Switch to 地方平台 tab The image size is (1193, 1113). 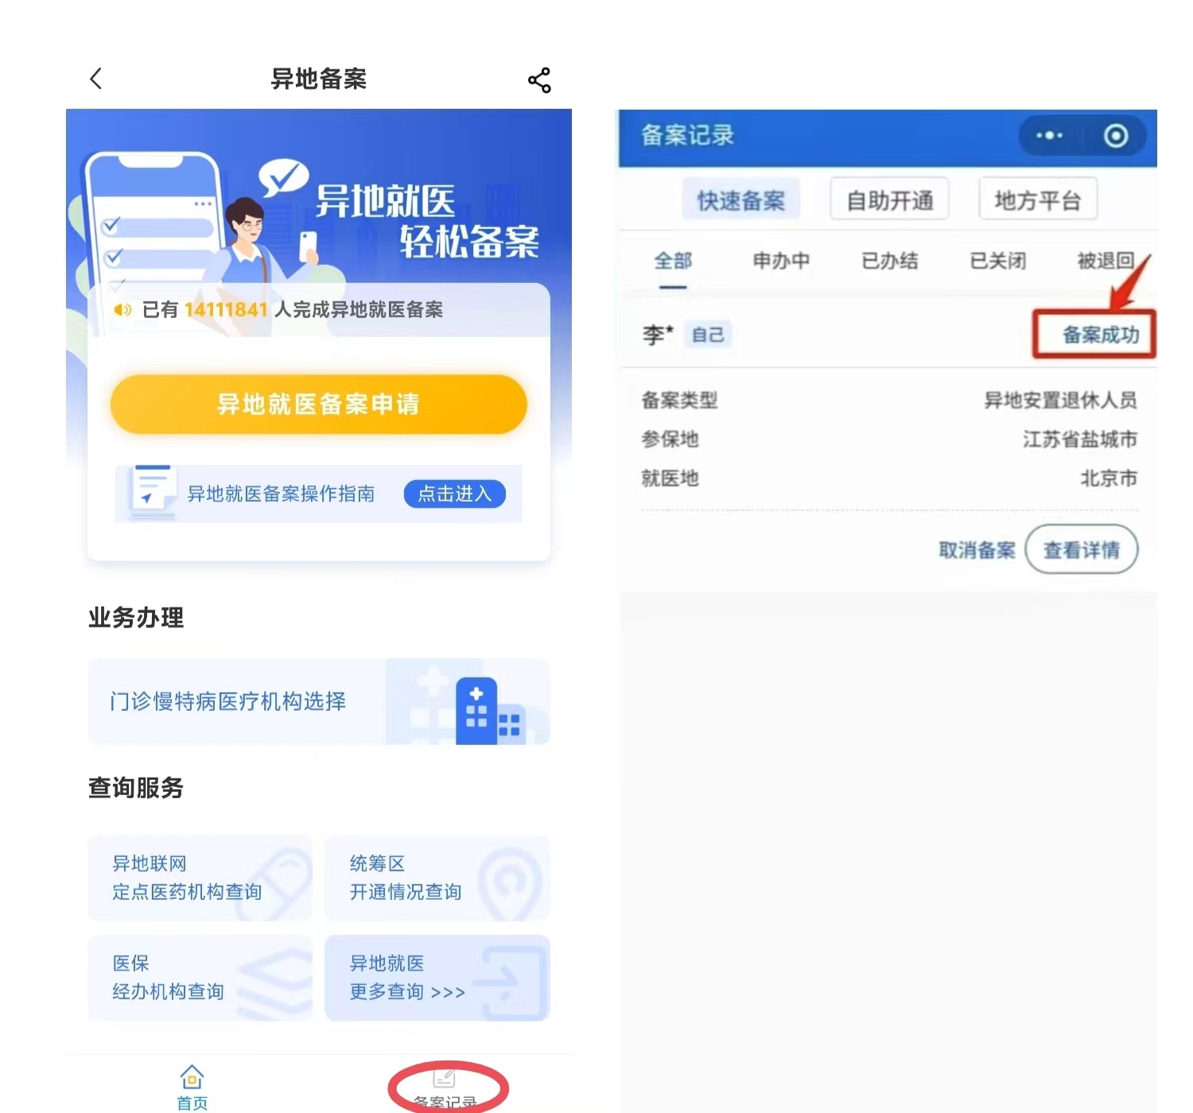(1038, 200)
